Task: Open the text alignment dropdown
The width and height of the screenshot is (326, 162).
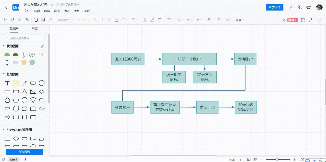Action: [x=134, y=20]
